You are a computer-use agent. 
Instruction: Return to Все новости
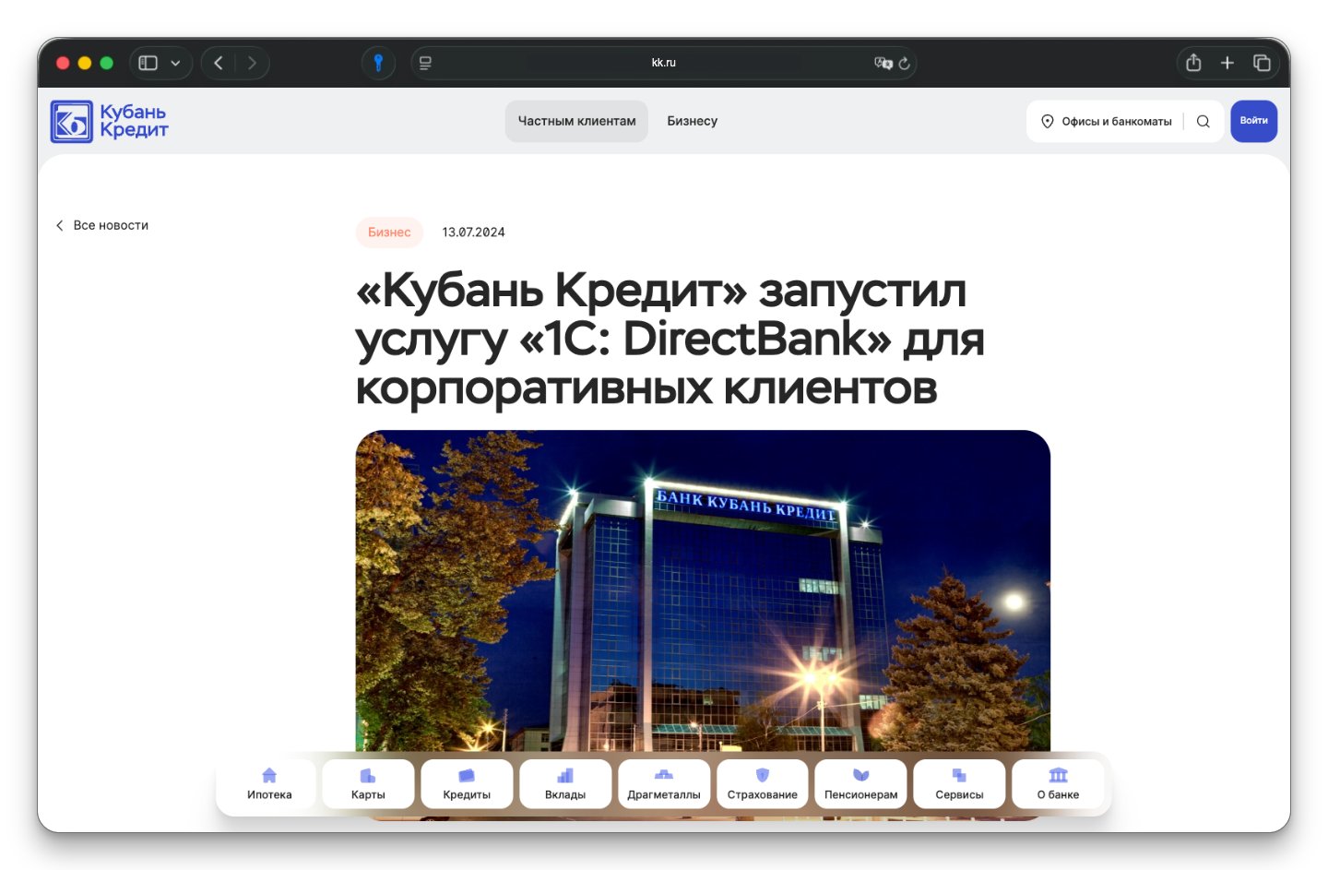[x=101, y=225]
